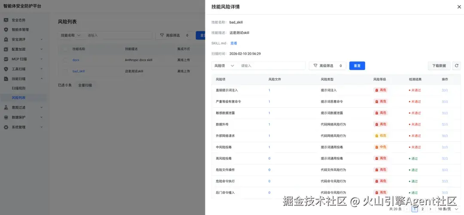Expand 意图过滤 menu chevron
The height and width of the screenshot is (215, 464).
[41, 107]
